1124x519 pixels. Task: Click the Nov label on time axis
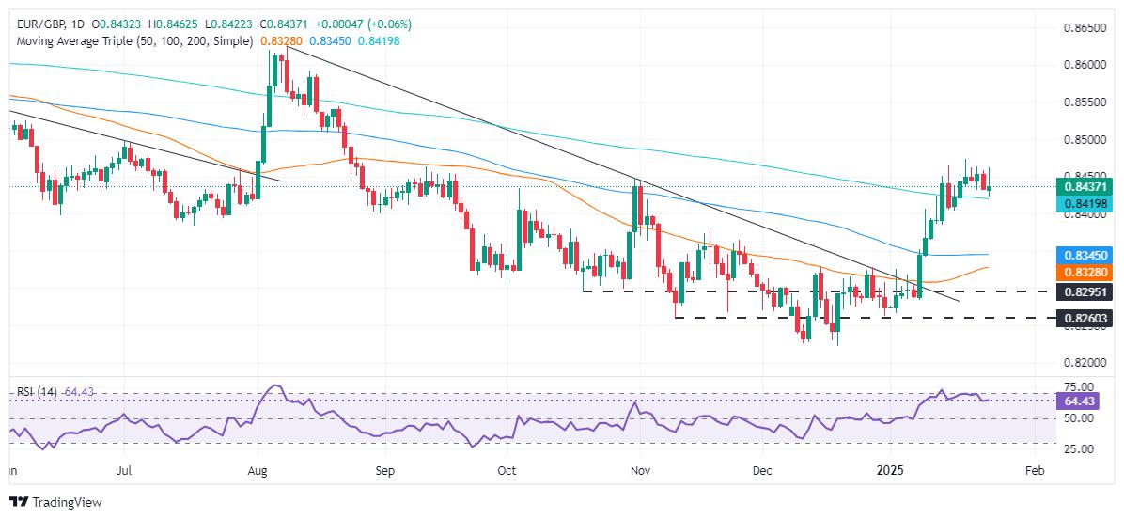(640, 473)
